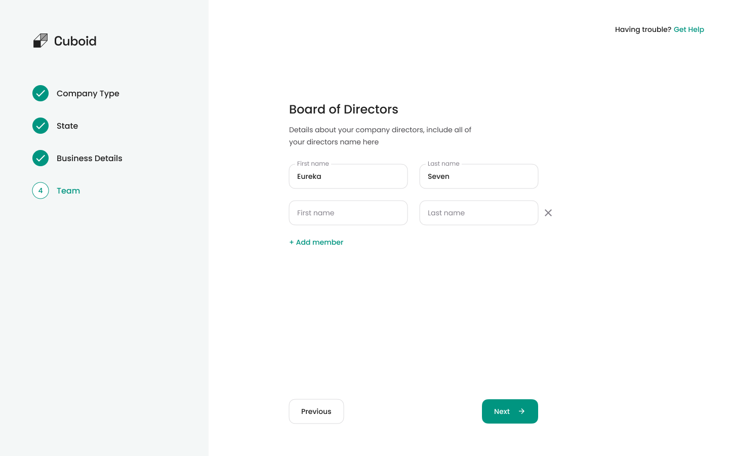The image size is (729, 456).
Task: Click the empty Last name field
Action: 479,213
